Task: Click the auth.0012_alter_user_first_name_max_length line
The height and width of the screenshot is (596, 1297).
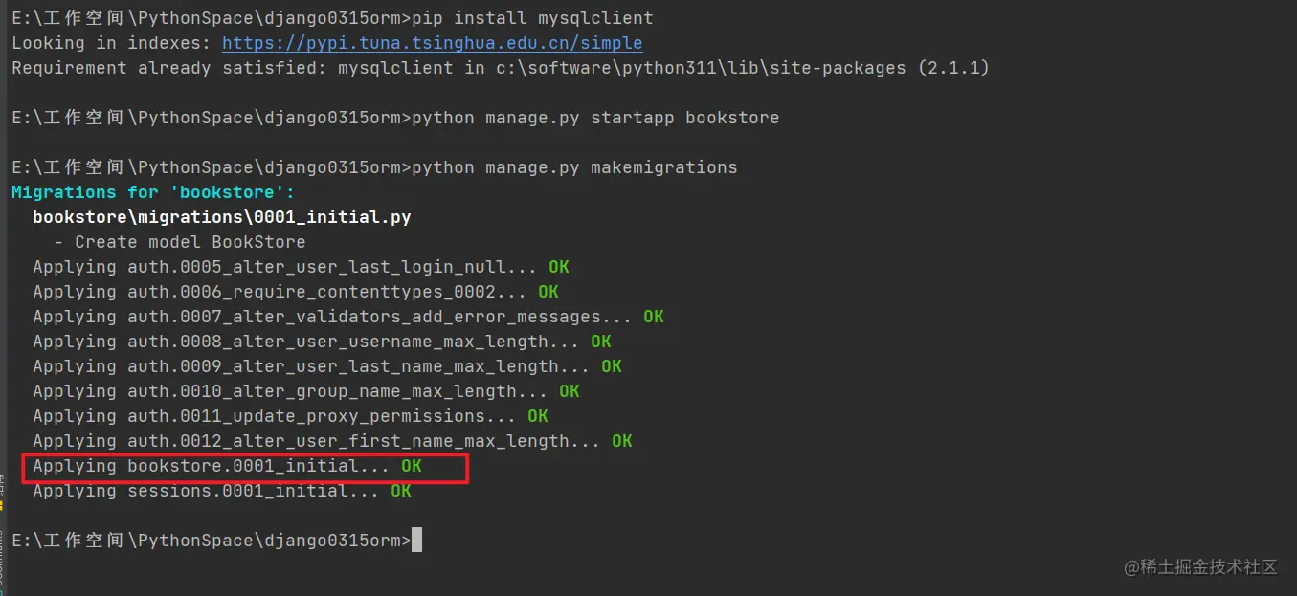Action: [315, 441]
